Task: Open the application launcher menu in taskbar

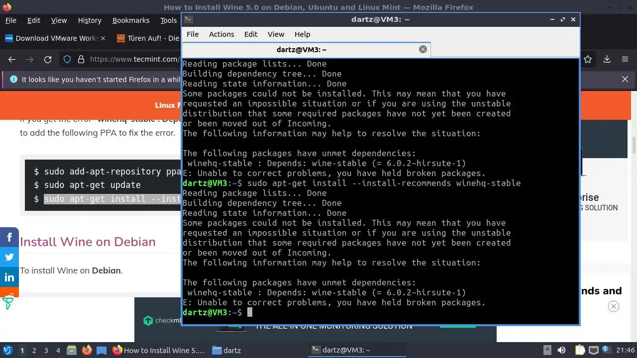Action: pyautogui.click(x=8, y=350)
